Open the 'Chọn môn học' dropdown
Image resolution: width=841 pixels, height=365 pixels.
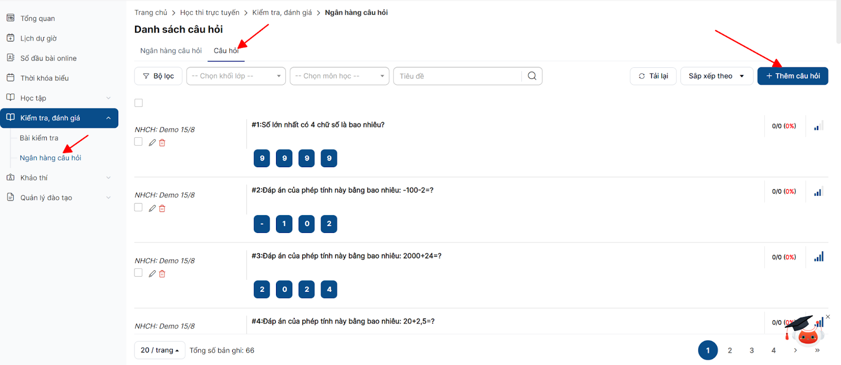[340, 76]
